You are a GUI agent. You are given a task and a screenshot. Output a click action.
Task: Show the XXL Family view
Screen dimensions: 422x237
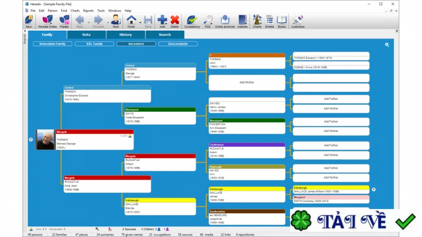[x=94, y=44]
